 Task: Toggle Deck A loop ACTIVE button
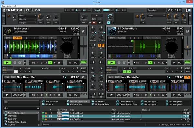point(83,62)
